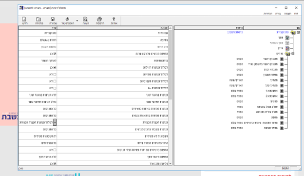Click the ellipsis button in properties grid
Screen dimensions: 304x176
[x=55, y=122]
